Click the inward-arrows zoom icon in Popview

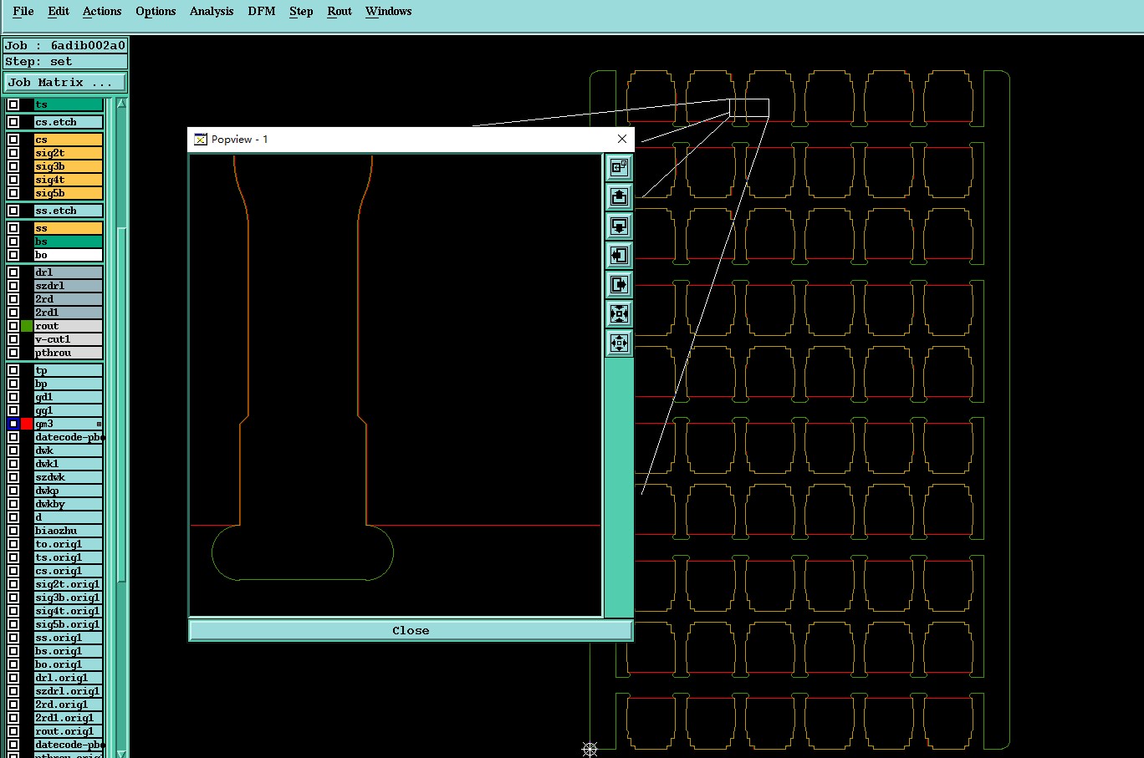(619, 314)
